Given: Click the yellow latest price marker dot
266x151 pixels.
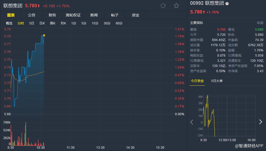Looking at the screenshot, I should [x=44, y=35].
